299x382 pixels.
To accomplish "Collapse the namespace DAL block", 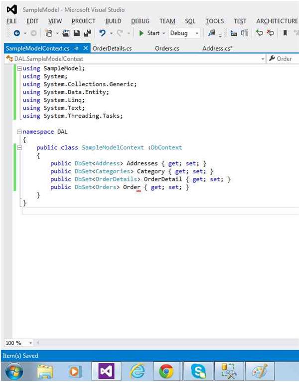I will pyautogui.click(x=19, y=132).
